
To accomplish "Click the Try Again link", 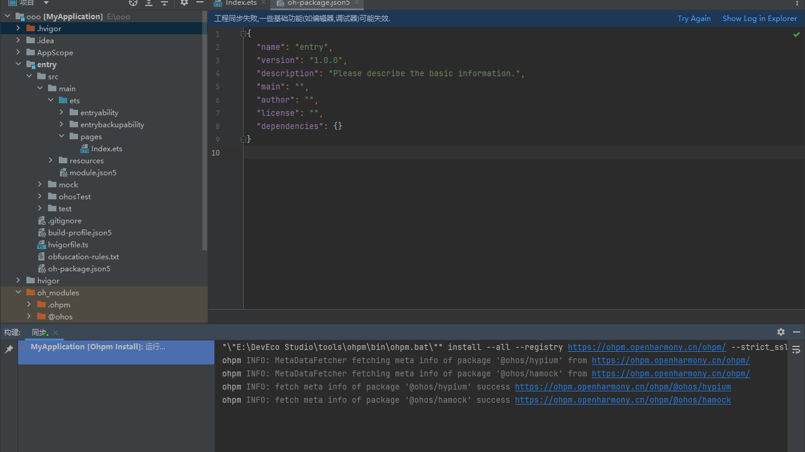I will (694, 19).
